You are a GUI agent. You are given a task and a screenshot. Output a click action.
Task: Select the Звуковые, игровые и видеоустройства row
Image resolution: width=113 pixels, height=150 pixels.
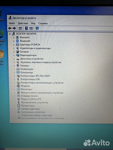(x=41, y=62)
